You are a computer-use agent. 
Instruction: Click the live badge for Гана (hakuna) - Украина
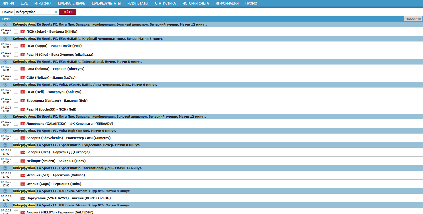point(23,69)
